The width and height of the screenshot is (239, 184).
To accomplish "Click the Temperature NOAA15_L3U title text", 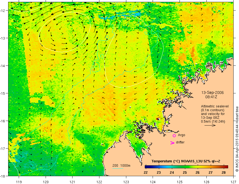I will 186,161.
